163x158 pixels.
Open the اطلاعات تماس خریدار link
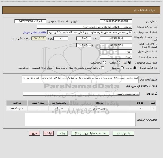pyautogui.click(x=35, y=33)
